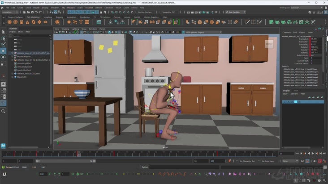The image size is (328, 184).
Task: Click the polygon cube shelf icon
Action: [x=16, y=22]
